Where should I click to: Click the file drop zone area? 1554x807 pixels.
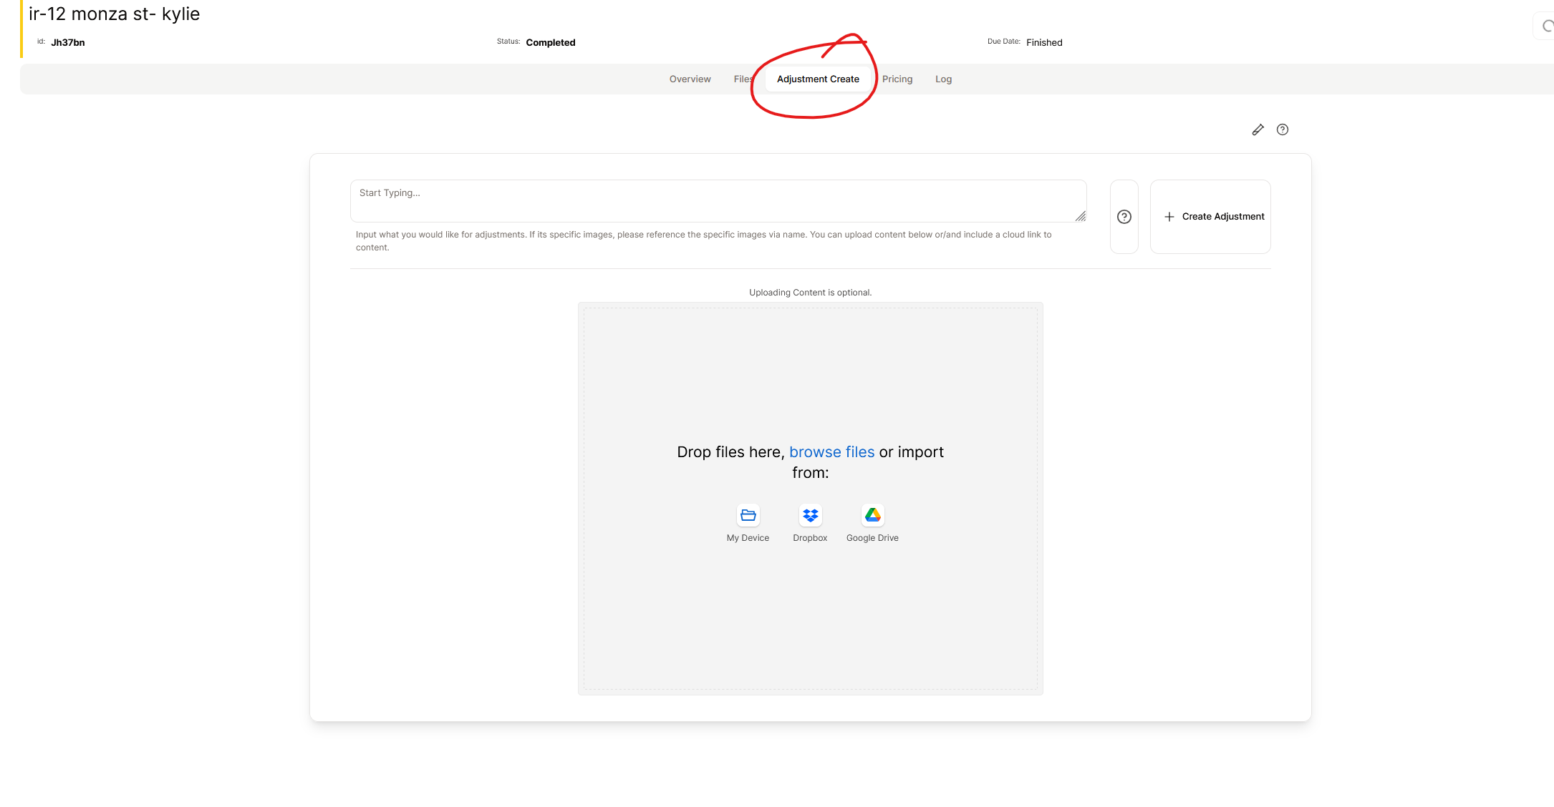click(810, 372)
